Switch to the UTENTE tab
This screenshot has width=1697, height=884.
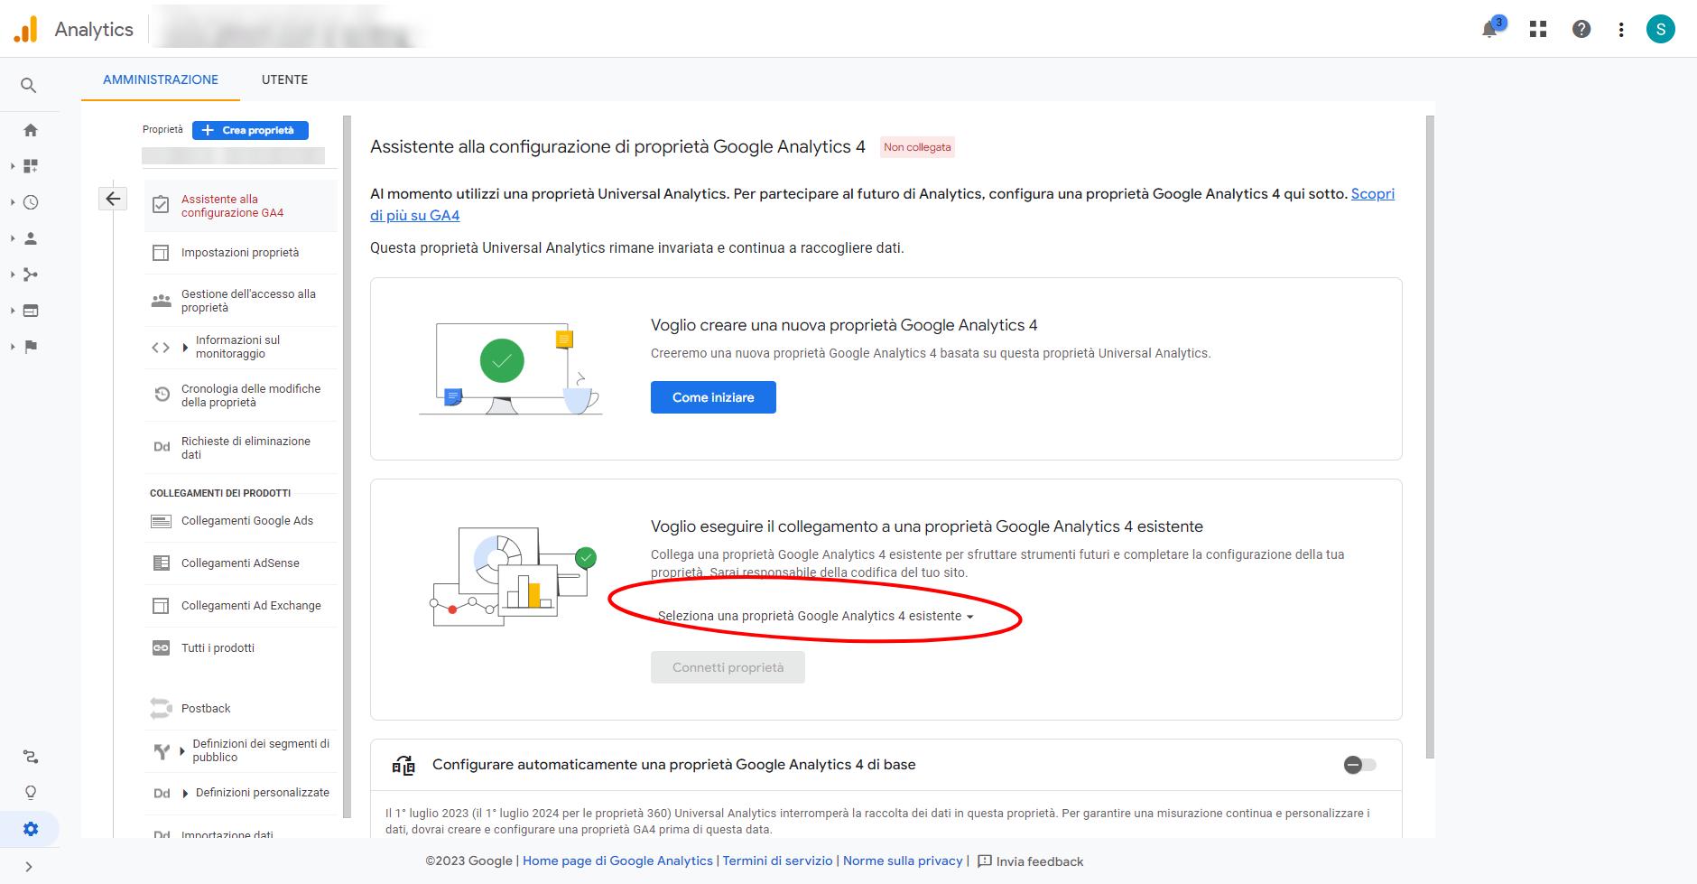(284, 79)
